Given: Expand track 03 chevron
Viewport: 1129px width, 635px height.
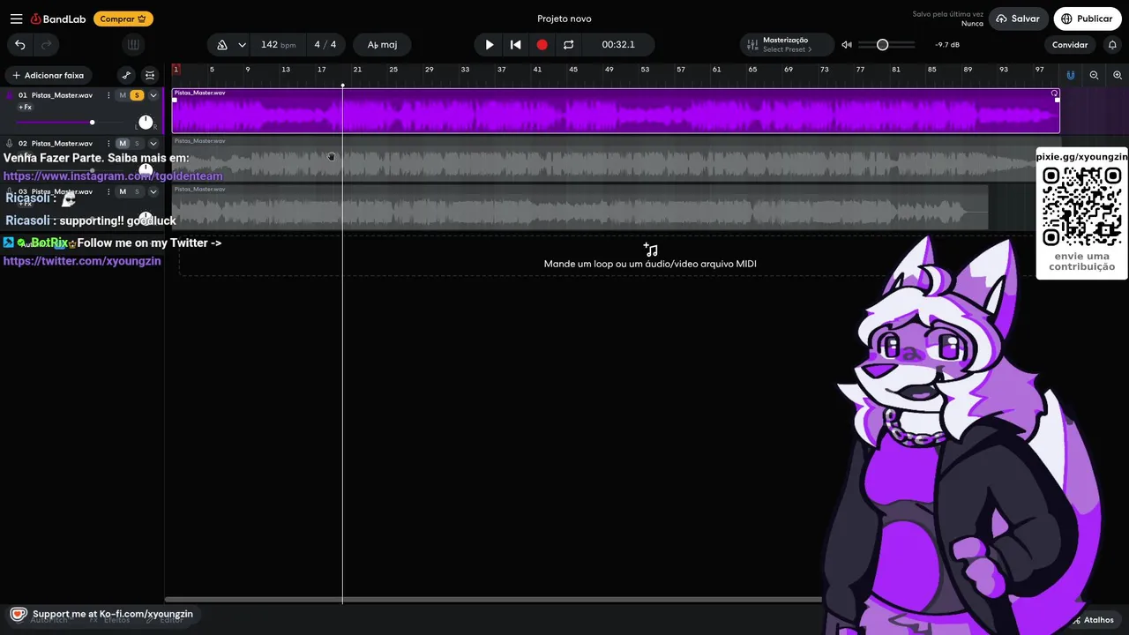Looking at the screenshot, I should 153,191.
